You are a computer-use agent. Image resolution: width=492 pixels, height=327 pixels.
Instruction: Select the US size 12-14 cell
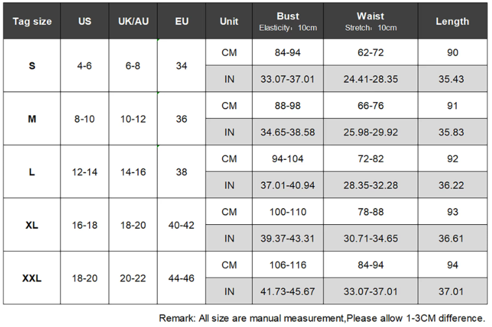coord(85,172)
